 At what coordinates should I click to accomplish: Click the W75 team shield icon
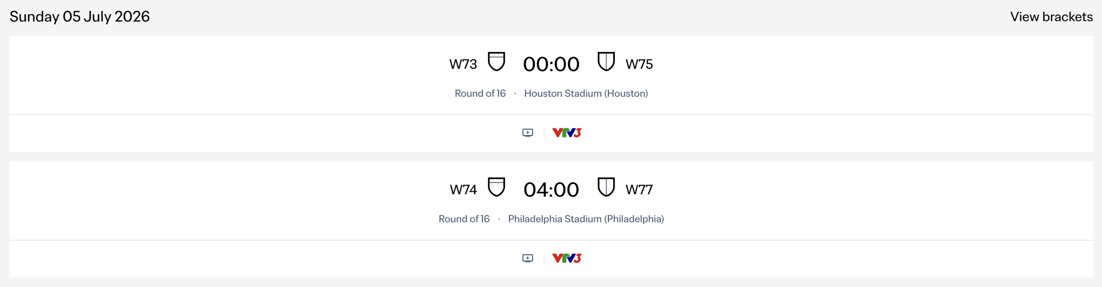coord(606,61)
